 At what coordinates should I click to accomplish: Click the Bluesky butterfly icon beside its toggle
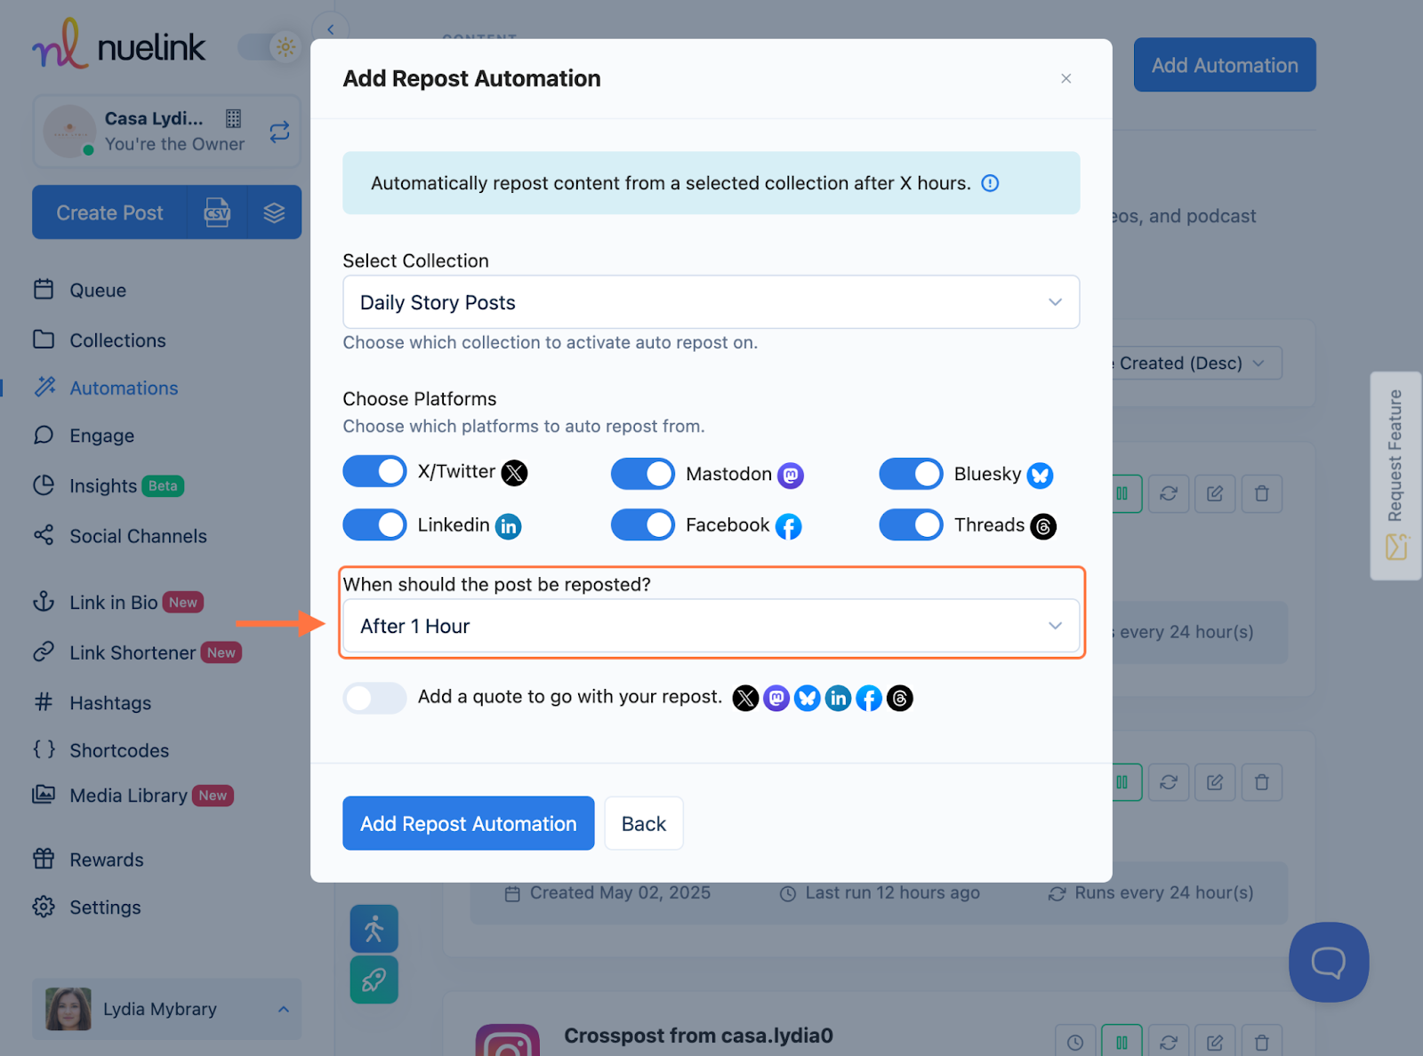1040,476
